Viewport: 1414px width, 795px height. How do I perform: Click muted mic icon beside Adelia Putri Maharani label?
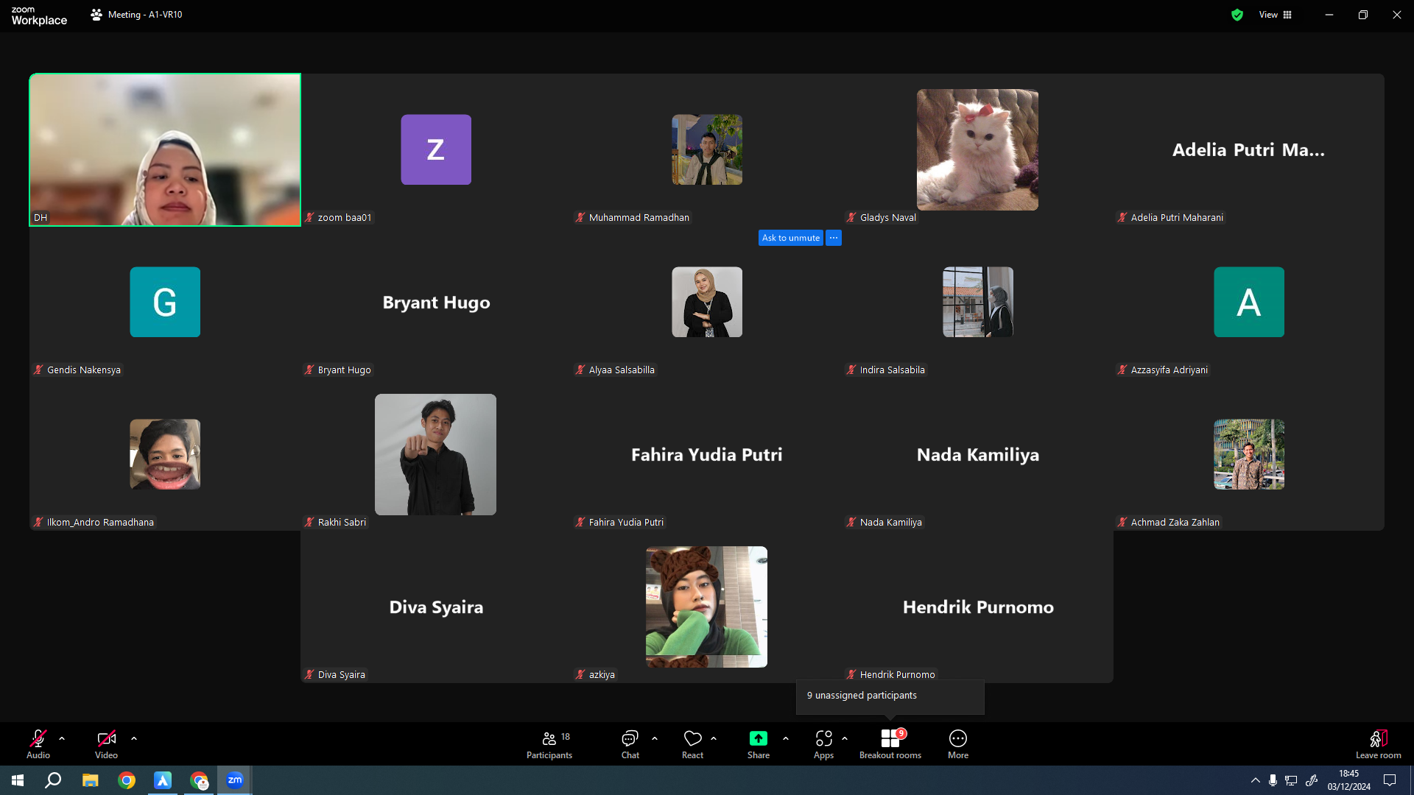(1122, 217)
